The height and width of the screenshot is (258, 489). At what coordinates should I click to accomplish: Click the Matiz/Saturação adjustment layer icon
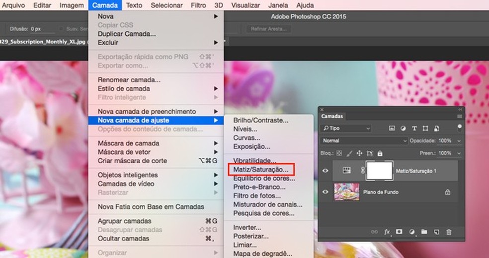click(347, 170)
